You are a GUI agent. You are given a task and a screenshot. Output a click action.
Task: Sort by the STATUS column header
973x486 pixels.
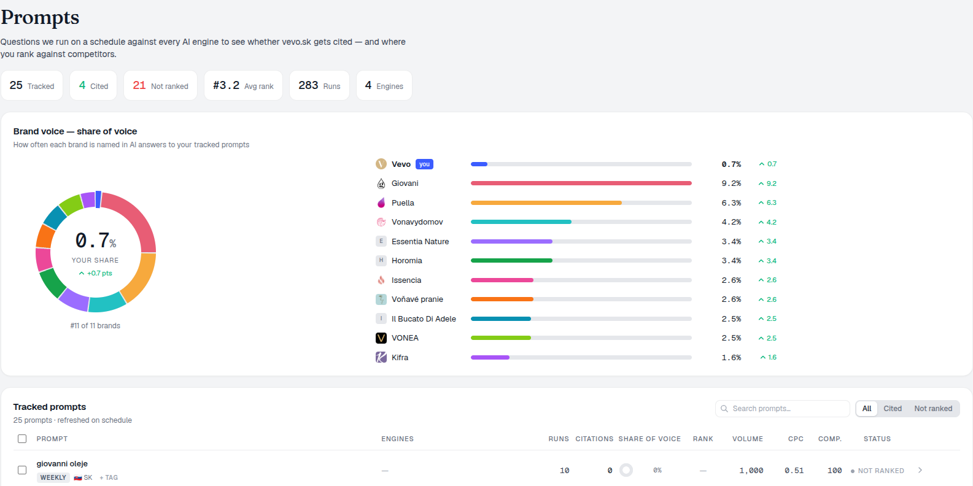tap(877, 439)
